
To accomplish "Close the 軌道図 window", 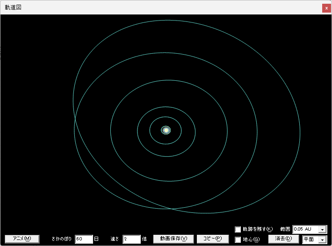I will tap(326, 8).
